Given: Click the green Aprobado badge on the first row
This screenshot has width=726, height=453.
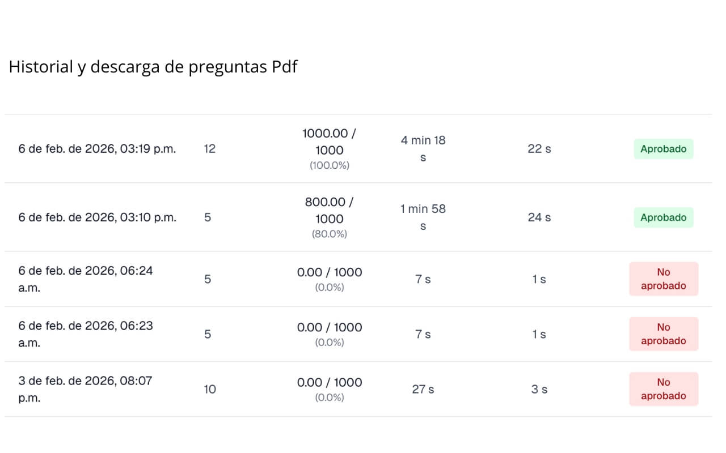Looking at the screenshot, I should click(x=663, y=149).
